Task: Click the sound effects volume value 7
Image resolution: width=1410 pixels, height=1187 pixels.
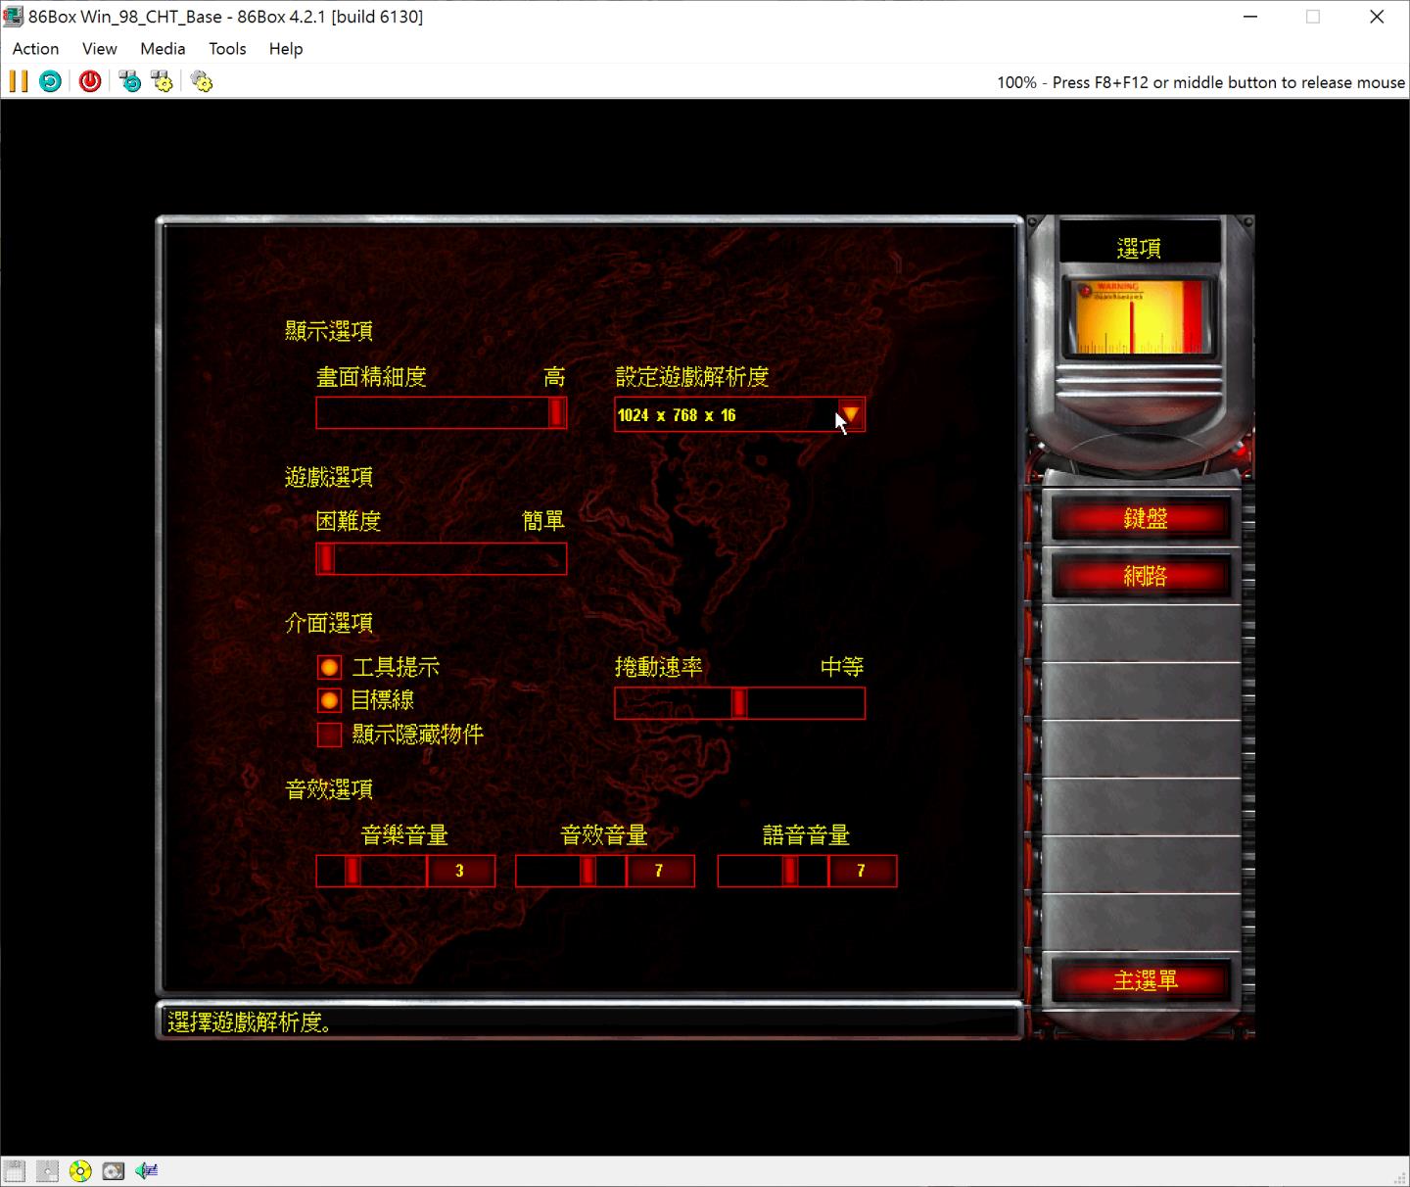Action: (x=660, y=871)
